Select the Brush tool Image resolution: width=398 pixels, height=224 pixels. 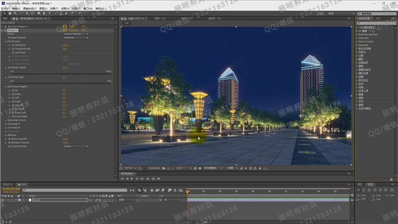(56, 14)
